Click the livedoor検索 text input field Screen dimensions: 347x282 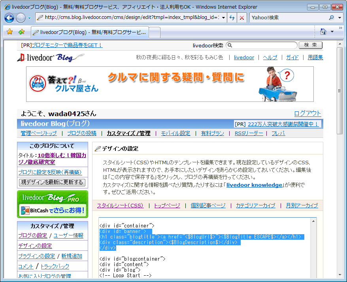coord(262,45)
